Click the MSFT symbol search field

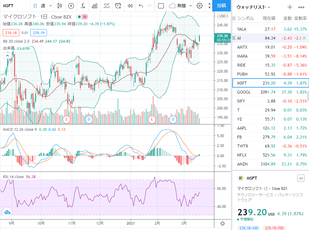pyautogui.click(x=15, y=6)
